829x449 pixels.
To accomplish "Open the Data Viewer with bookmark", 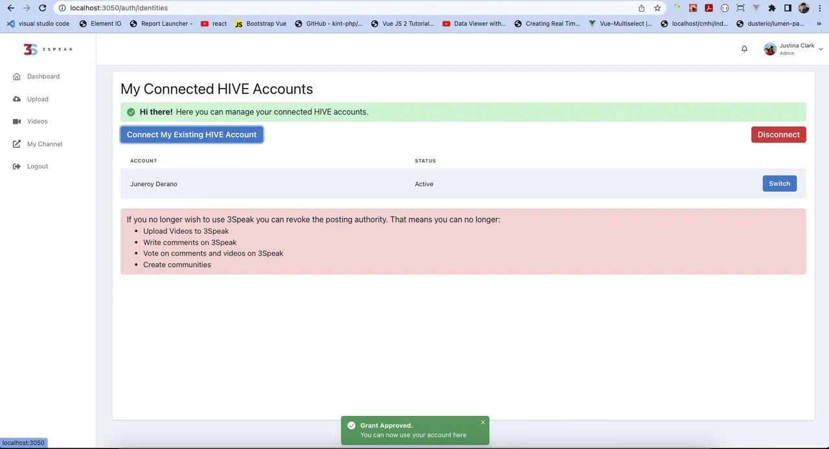I will [474, 23].
